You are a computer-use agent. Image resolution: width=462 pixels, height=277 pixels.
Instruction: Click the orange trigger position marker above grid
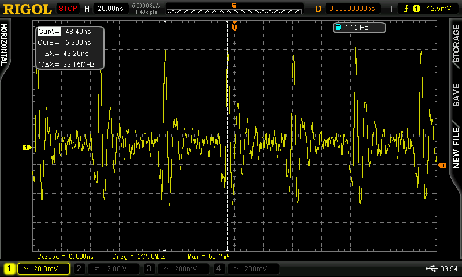click(234, 26)
